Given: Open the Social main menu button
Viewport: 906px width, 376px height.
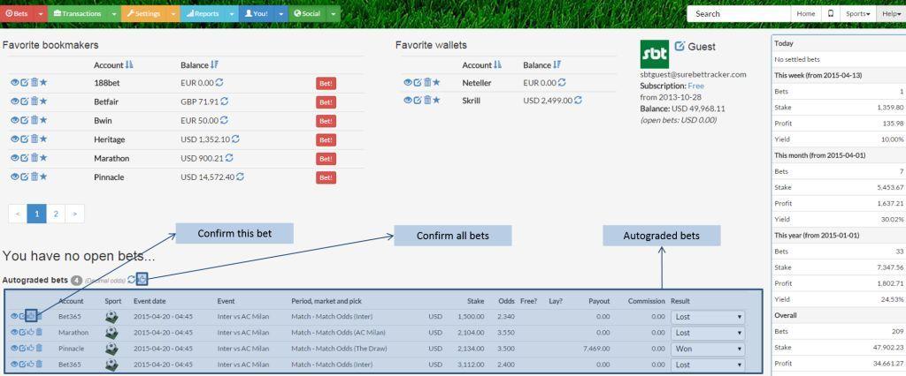Looking at the screenshot, I should tap(307, 14).
